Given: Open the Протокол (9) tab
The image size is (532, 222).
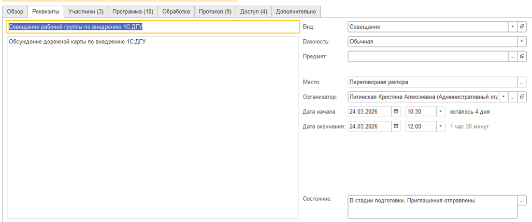Looking at the screenshot, I should tap(215, 11).
